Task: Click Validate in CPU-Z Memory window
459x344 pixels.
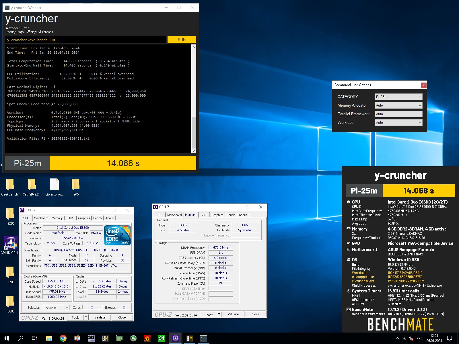Action: tap(233, 314)
